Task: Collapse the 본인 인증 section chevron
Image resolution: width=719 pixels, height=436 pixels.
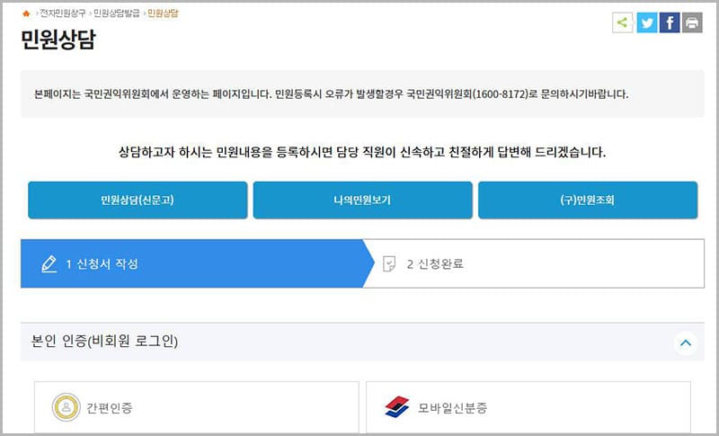Action: 685,343
